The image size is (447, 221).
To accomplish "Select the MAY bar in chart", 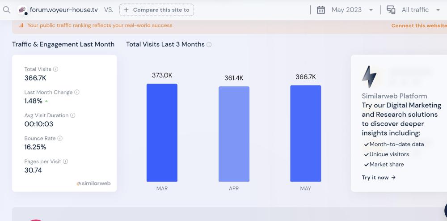I will [305, 133].
